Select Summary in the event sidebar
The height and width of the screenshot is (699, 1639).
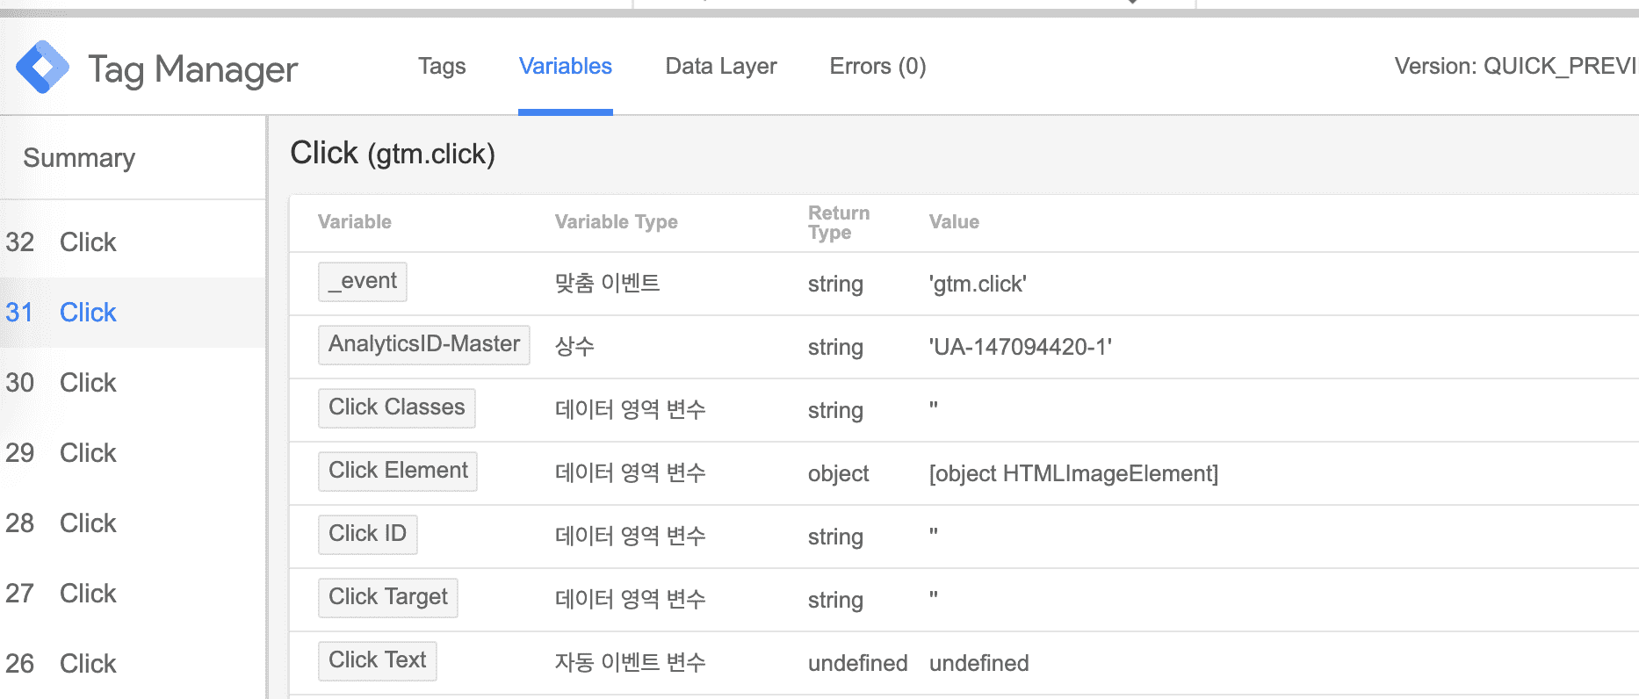coord(79,158)
